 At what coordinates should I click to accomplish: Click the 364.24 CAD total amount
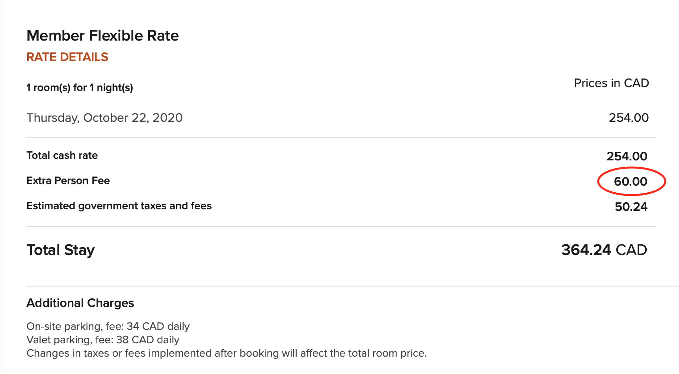point(604,250)
